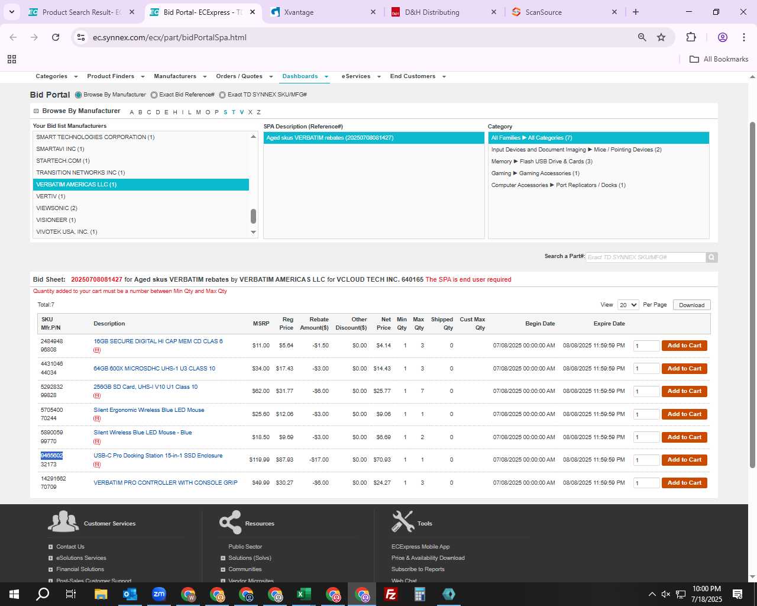Open the browser apps grid icon
The image size is (757, 606).
click(x=12, y=59)
